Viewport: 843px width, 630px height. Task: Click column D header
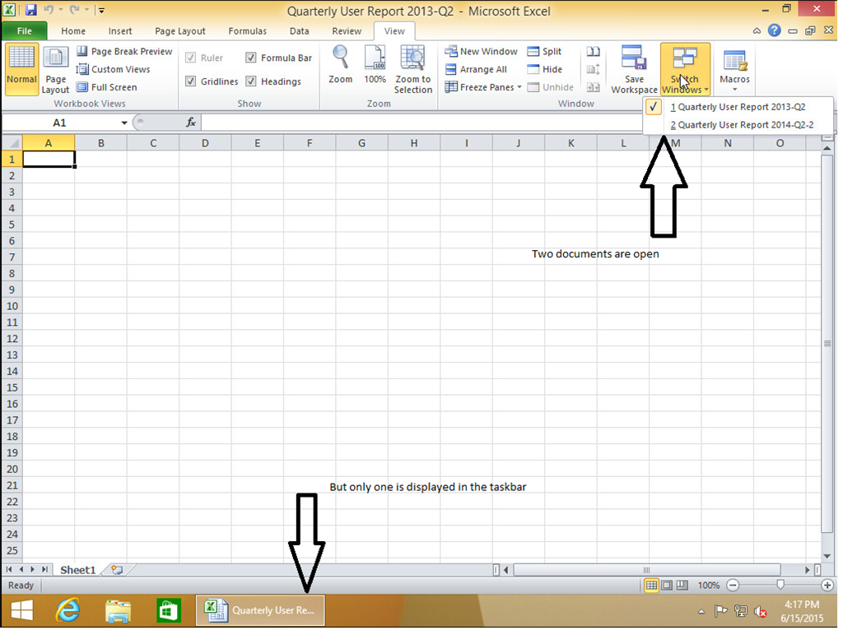point(205,143)
